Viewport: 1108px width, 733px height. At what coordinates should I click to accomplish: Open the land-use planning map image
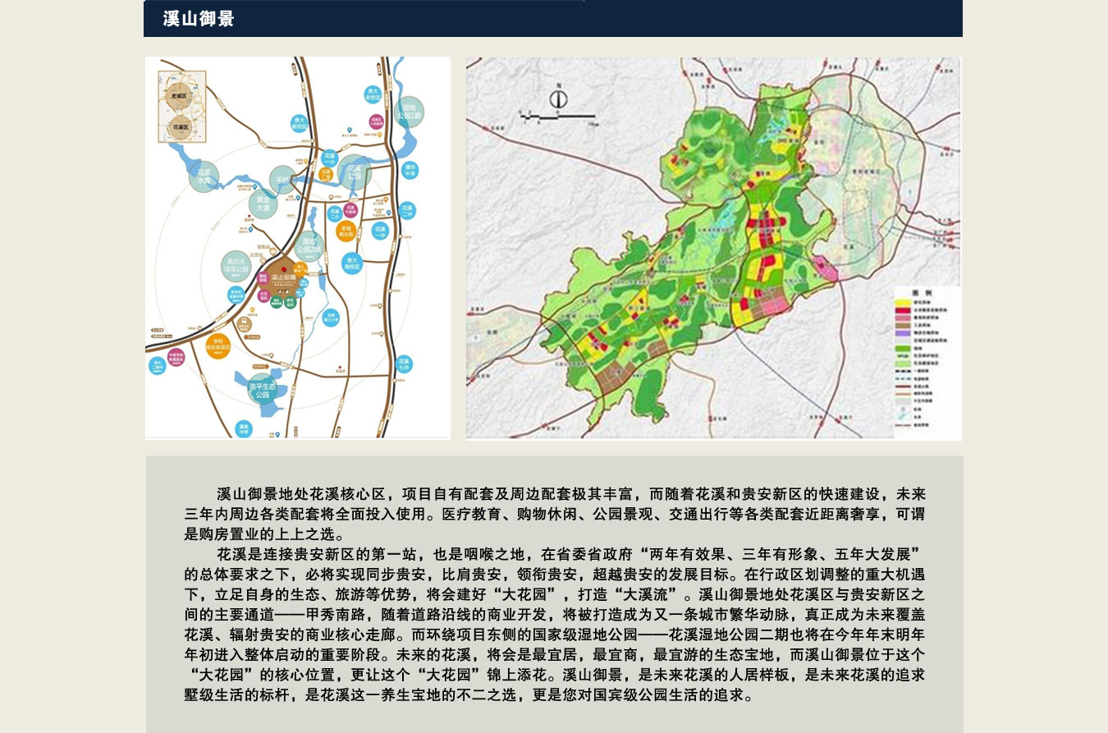[713, 248]
